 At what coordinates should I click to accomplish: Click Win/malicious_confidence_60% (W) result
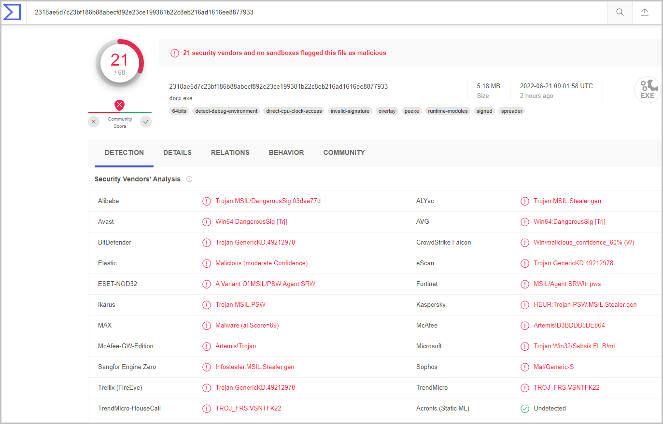tap(584, 242)
